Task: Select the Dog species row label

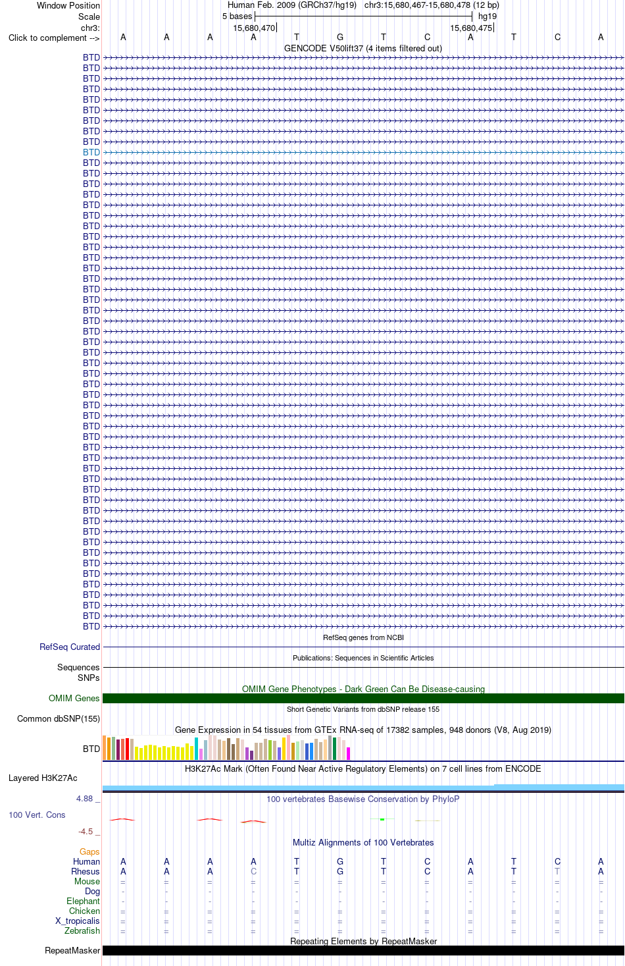Action: tap(93, 892)
